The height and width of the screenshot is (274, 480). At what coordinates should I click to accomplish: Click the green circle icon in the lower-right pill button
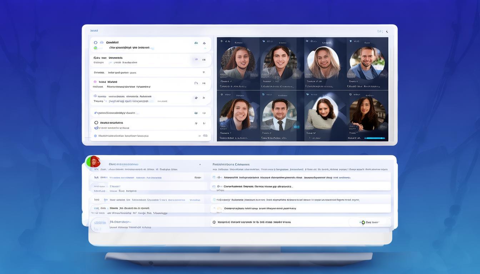coord(363,222)
